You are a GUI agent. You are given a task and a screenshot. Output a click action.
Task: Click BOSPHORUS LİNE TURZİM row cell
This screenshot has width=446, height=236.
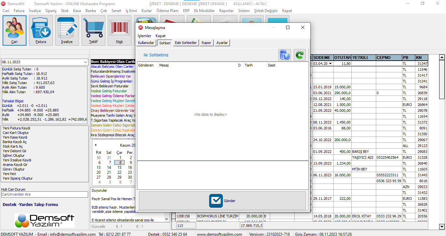[217, 216]
